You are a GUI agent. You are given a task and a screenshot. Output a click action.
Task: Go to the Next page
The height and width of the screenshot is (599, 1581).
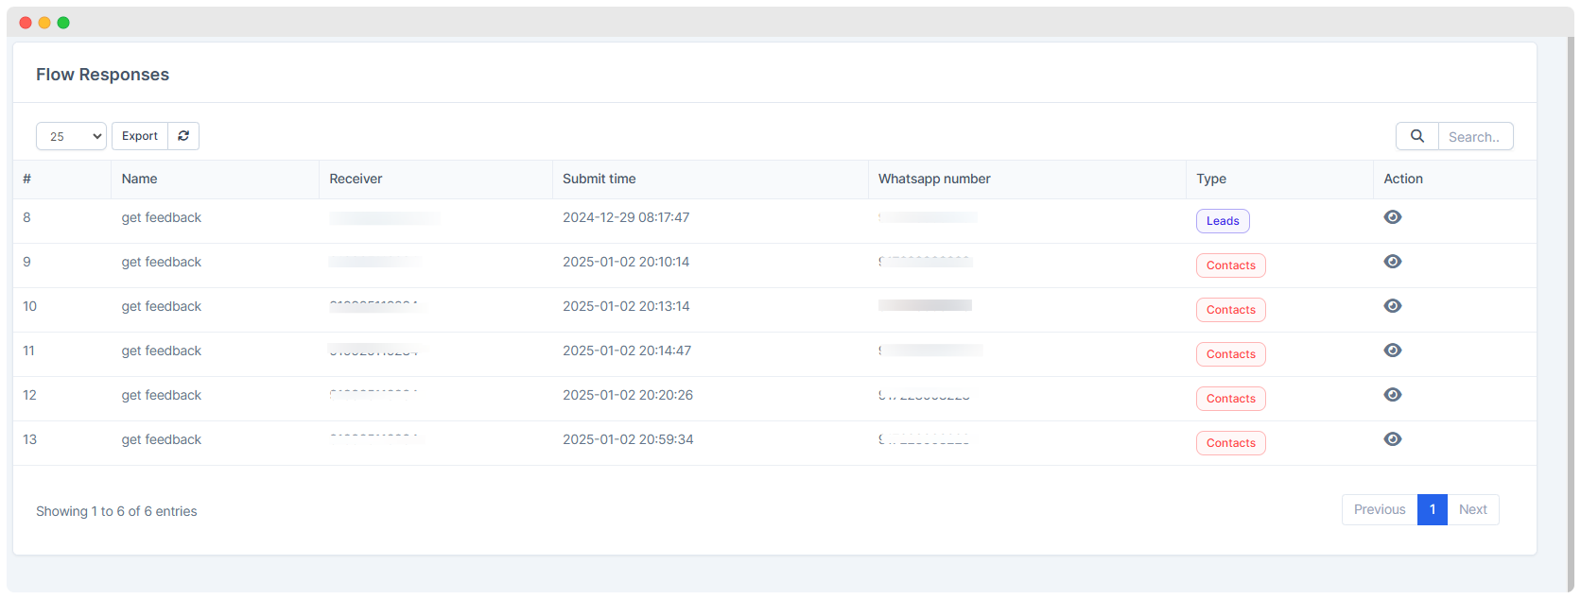pos(1472,509)
